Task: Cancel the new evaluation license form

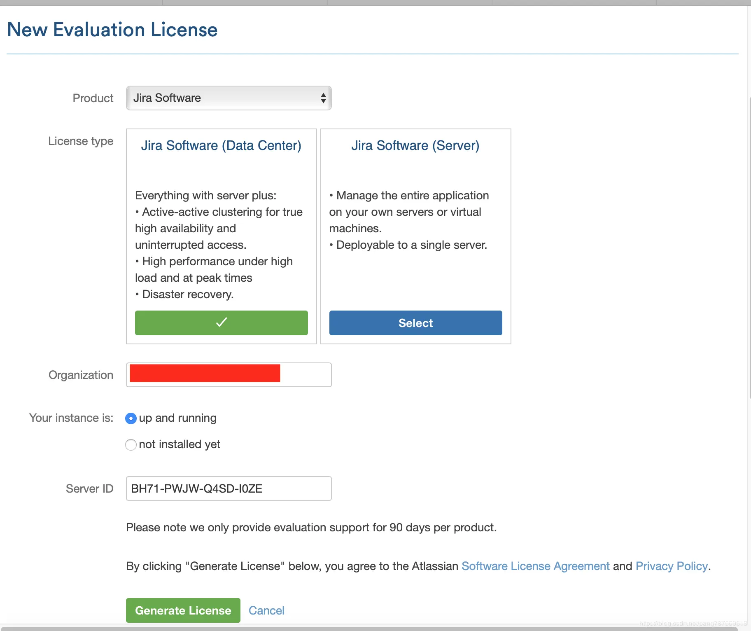Action: coord(266,610)
